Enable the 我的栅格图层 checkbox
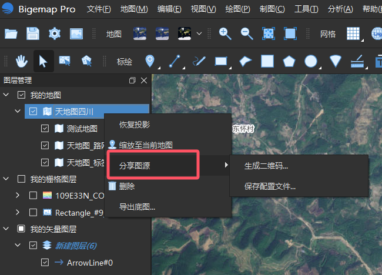 tap(21, 179)
